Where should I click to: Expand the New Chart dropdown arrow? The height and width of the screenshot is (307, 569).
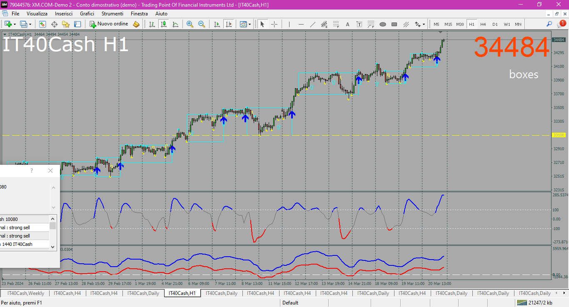[14, 24]
